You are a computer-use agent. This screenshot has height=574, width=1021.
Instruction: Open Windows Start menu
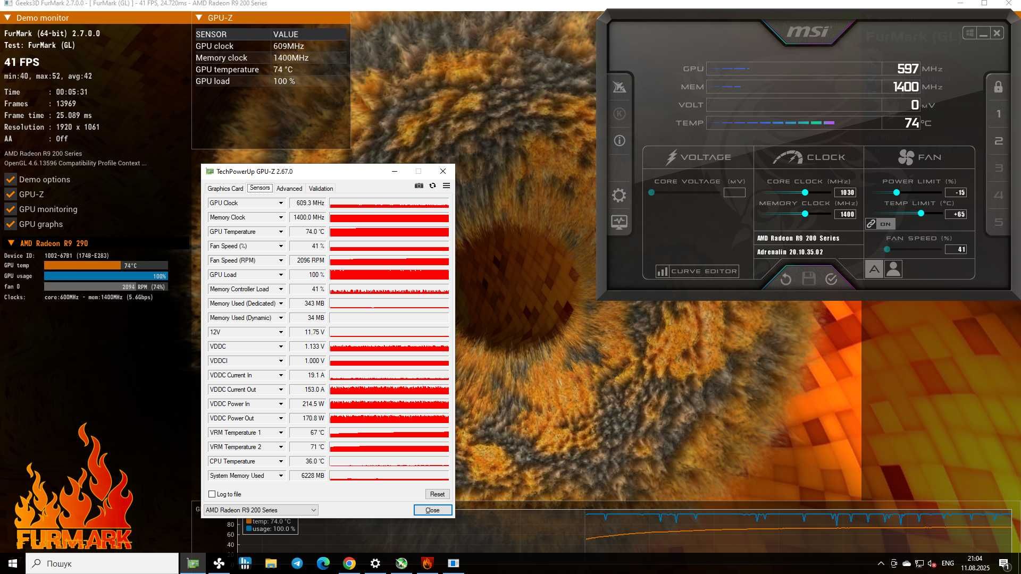(x=13, y=563)
